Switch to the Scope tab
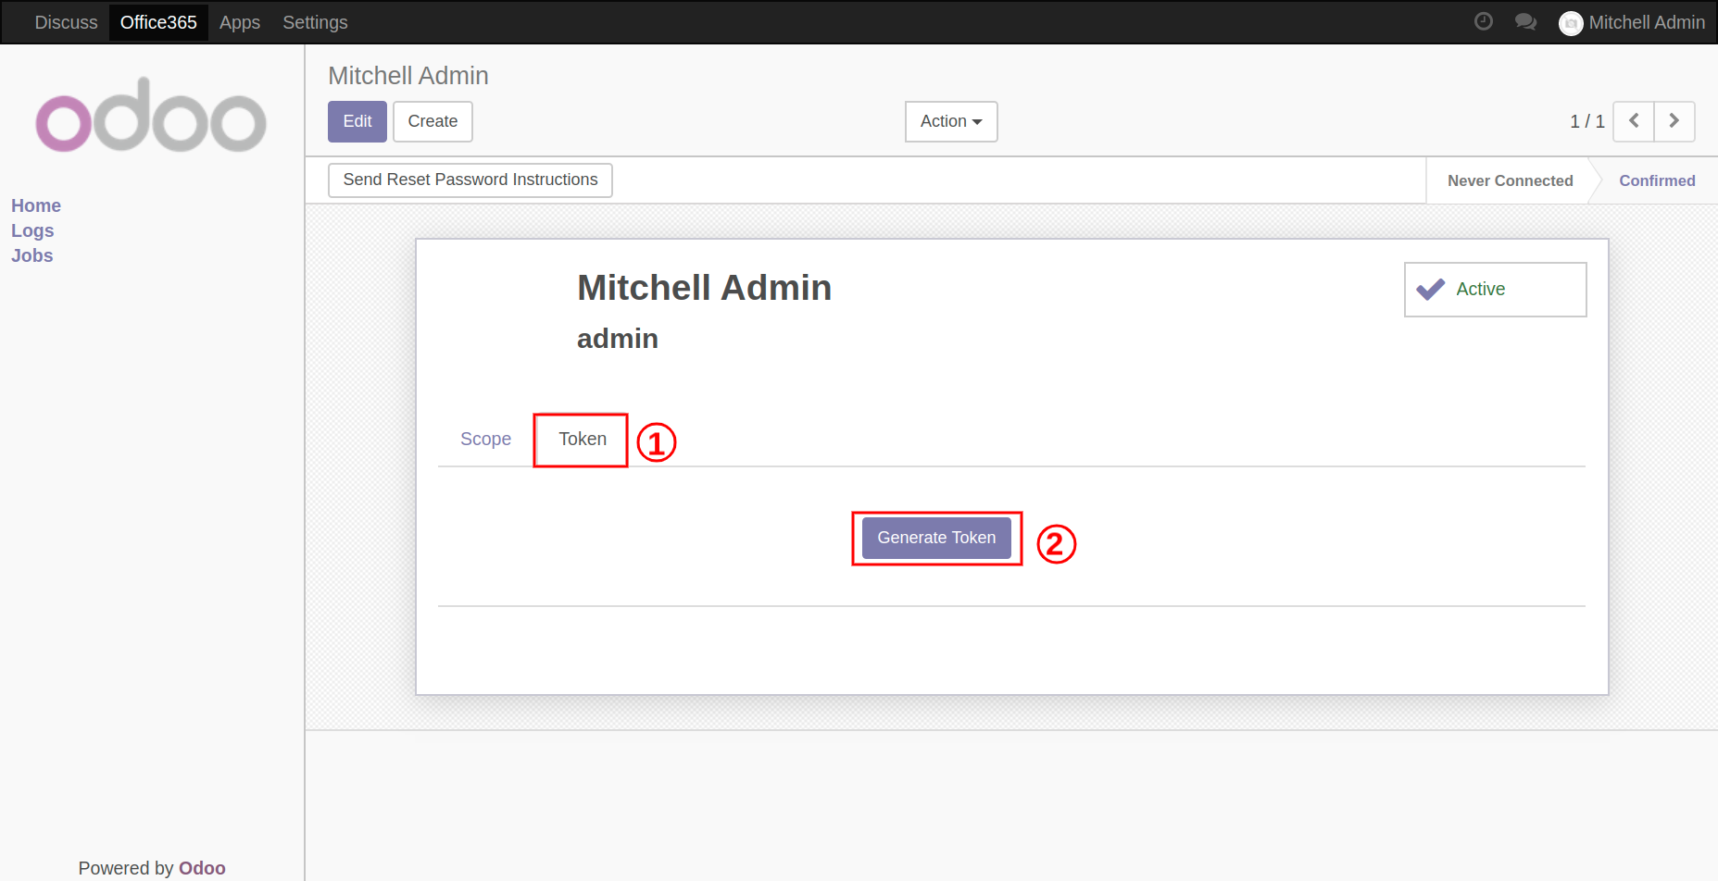Screen dimensions: 1718x881 [x=485, y=439]
